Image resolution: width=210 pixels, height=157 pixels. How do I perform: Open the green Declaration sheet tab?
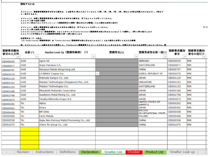[90, 152]
